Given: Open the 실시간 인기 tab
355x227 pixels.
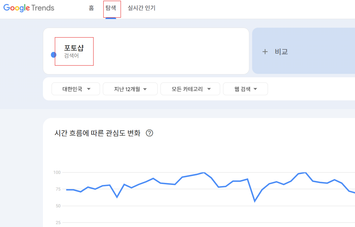Looking at the screenshot, I should 141,8.
